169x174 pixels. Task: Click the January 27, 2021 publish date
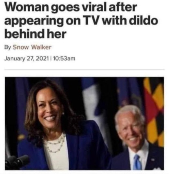27,59
